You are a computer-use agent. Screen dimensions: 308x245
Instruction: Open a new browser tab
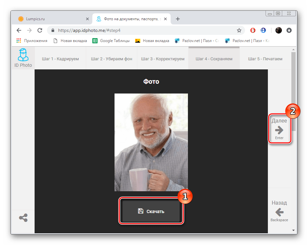(178, 19)
